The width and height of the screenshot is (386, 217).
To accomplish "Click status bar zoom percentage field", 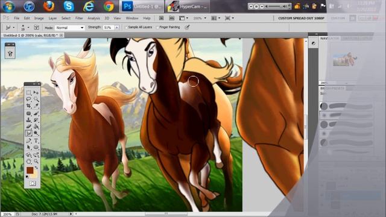I will click(x=7, y=214).
